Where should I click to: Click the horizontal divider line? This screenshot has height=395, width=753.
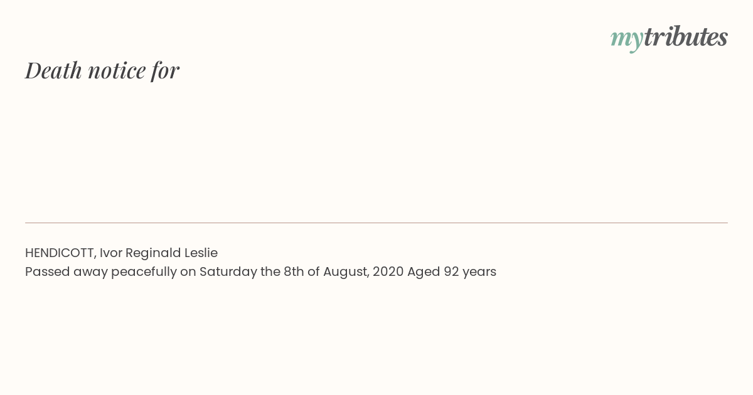click(376, 223)
